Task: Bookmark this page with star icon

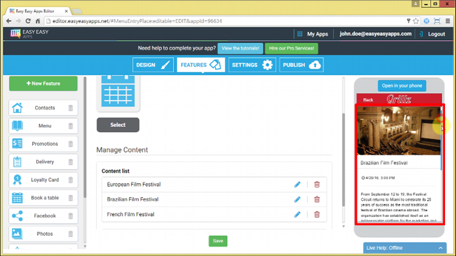Action: tap(416, 21)
